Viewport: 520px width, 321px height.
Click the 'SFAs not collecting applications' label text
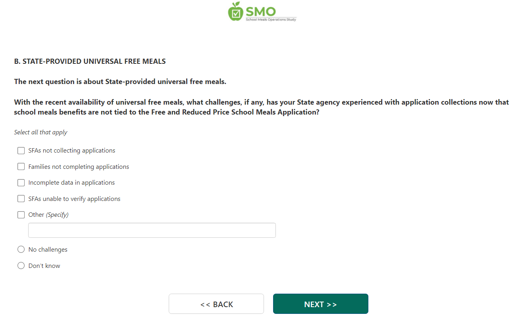click(72, 151)
